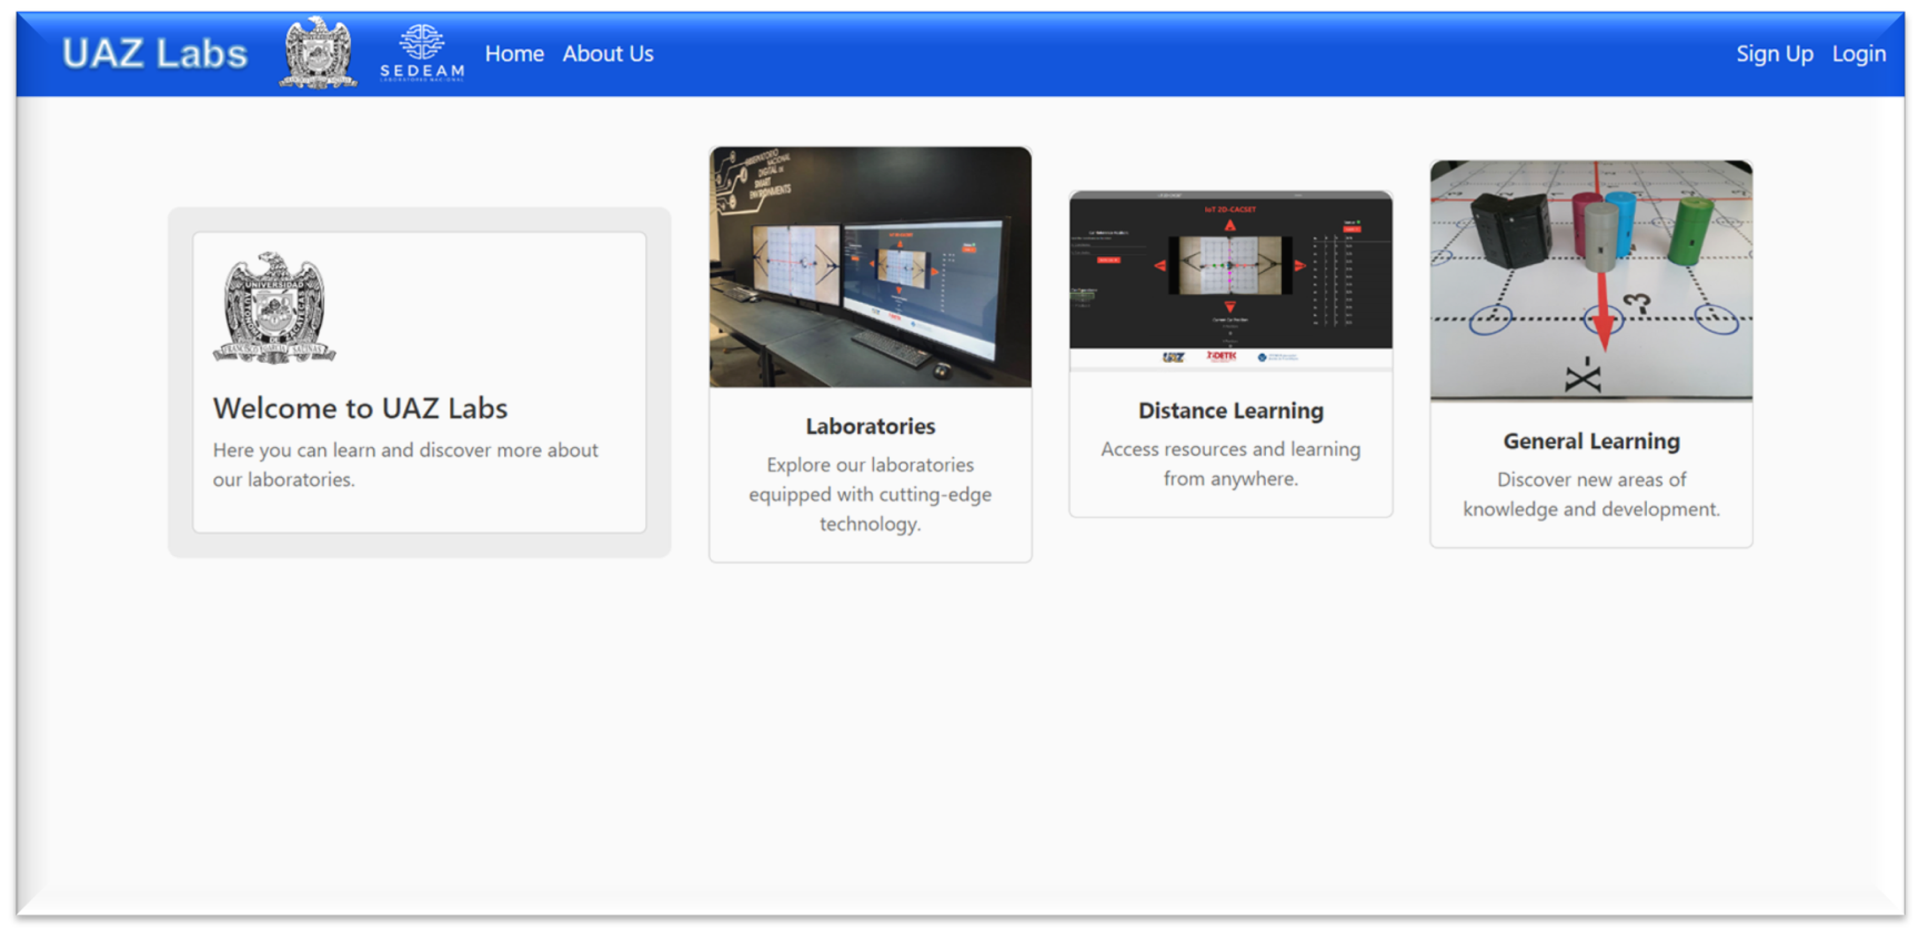Click the UAZ Labs brand title
The height and width of the screenshot is (938, 1920).
pyautogui.click(x=155, y=54)
